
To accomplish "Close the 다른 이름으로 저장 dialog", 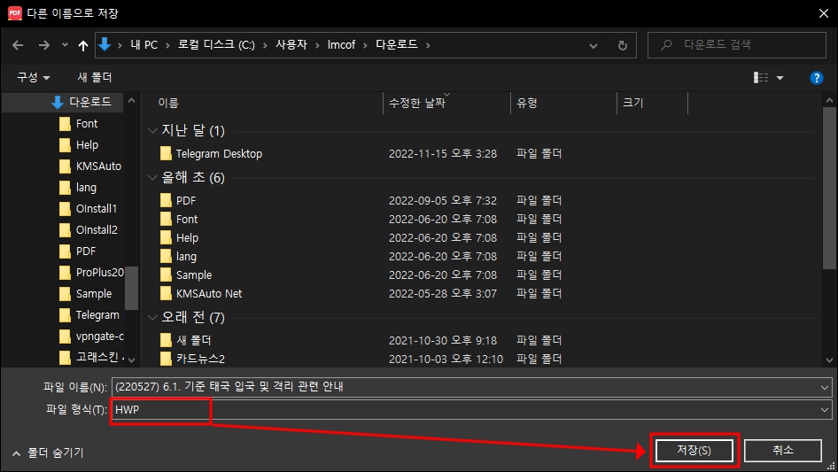I will pyautogui.click(x=824, y=13).
